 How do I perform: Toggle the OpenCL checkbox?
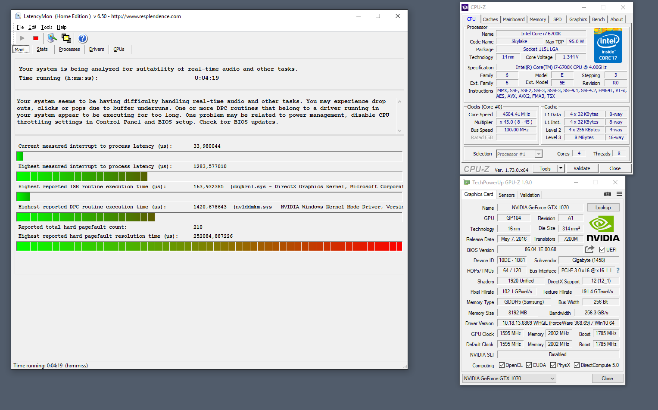(502, 365)
